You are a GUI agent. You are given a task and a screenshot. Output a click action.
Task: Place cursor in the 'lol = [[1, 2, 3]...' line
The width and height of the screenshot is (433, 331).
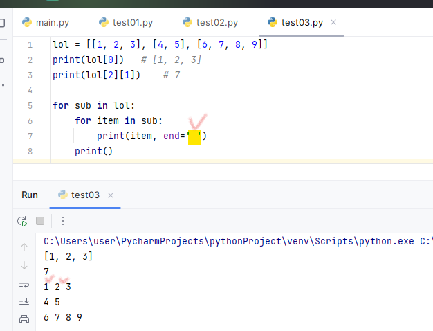coord(160,44)
